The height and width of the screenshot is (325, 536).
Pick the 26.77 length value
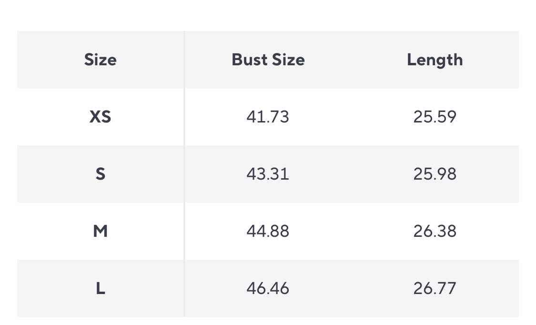click(435, 288)
